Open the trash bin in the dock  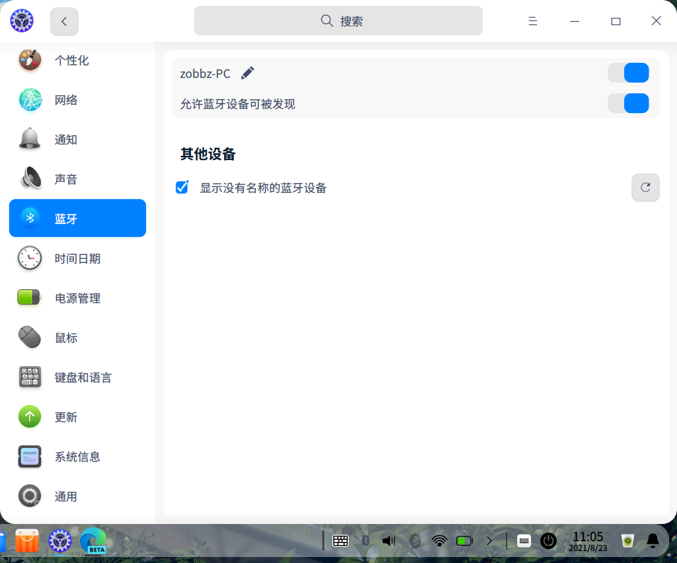627,541
